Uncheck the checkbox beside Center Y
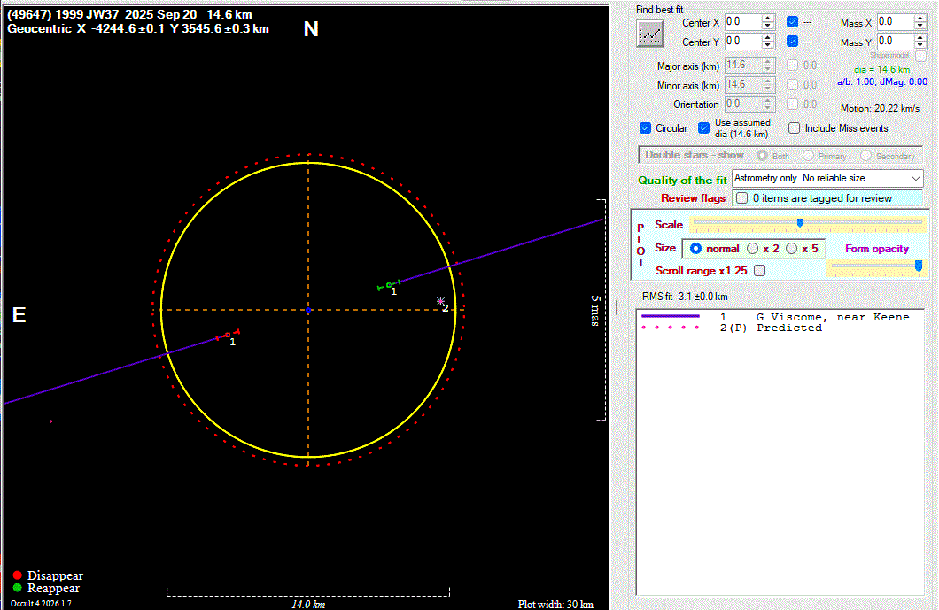 point(793,41)
